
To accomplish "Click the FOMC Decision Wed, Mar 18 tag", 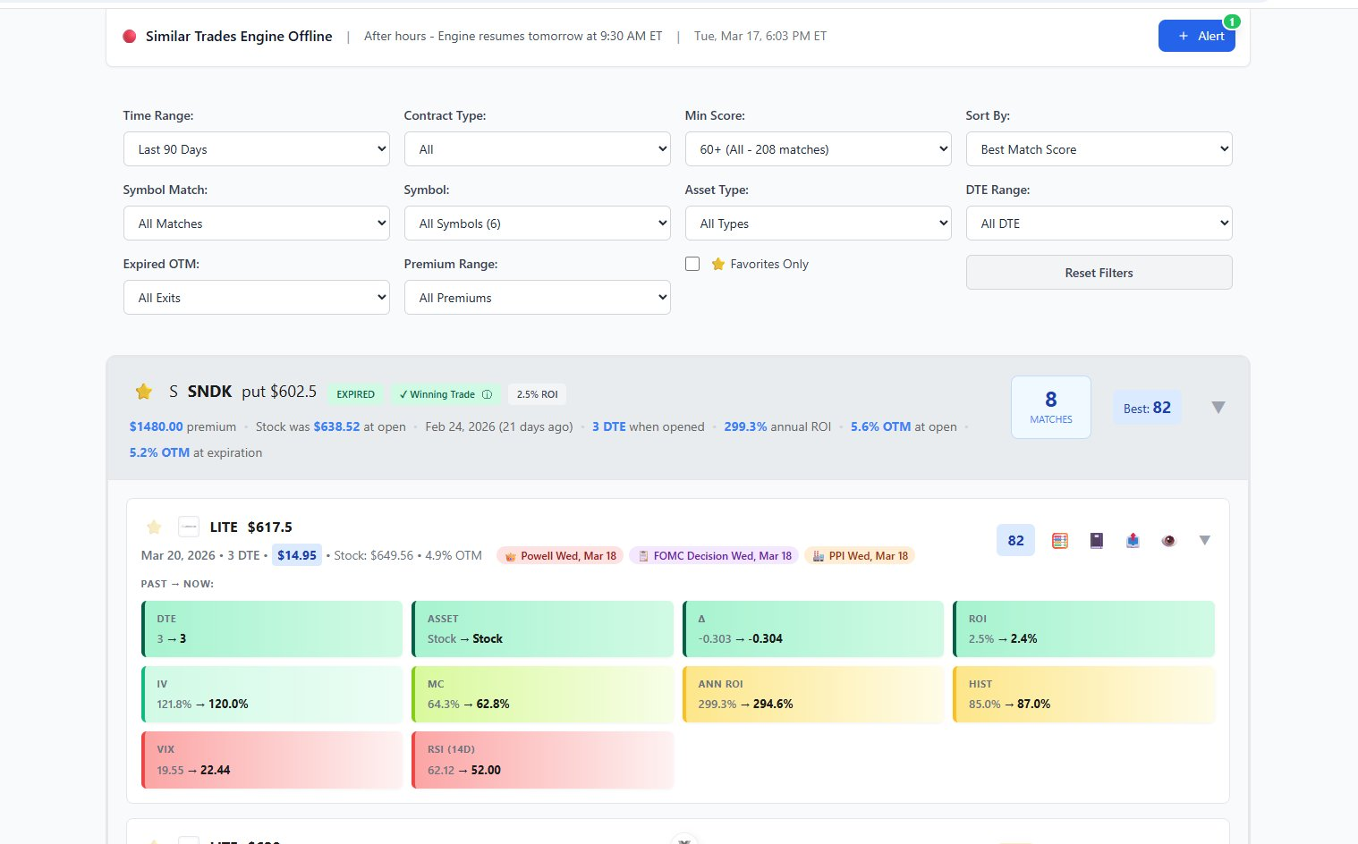I will [714, 556].
